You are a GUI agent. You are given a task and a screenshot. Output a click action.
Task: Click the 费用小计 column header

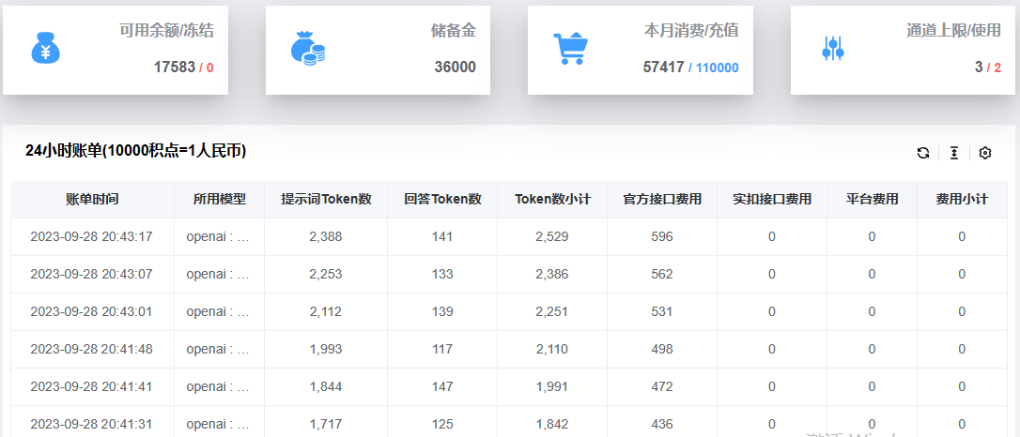point(962,200)
